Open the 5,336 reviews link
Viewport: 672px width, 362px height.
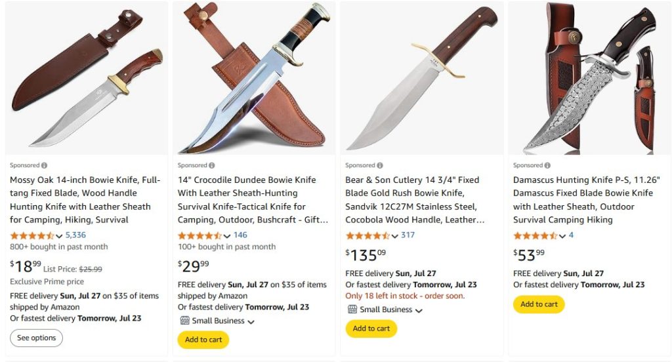click(75, 235)
